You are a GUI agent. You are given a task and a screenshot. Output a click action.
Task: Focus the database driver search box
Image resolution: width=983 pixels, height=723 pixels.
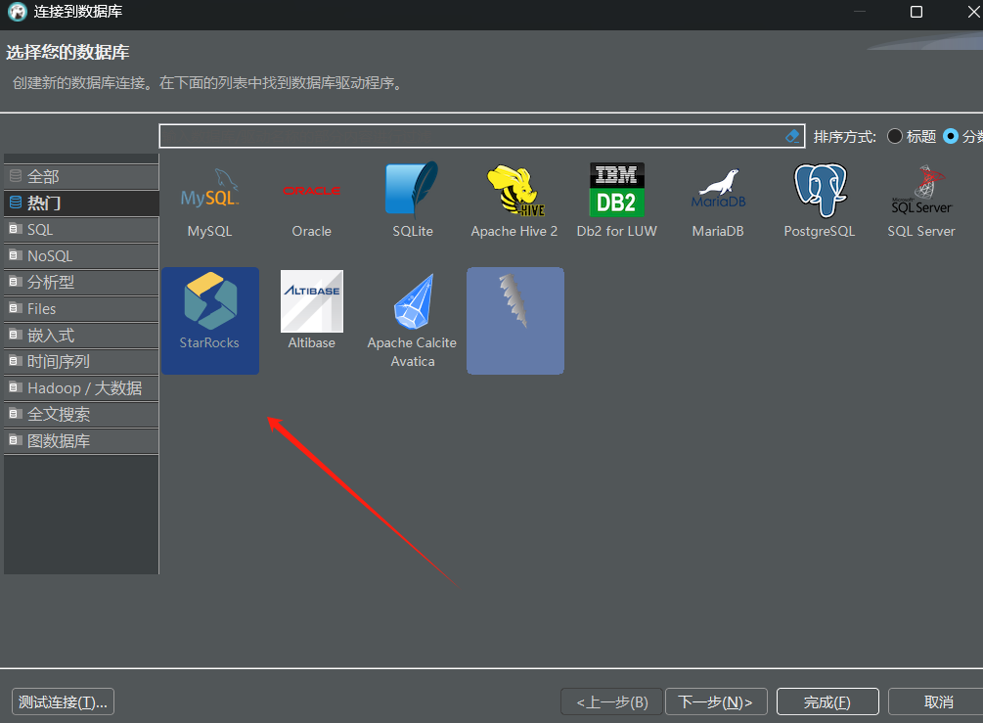pos(470,136)
